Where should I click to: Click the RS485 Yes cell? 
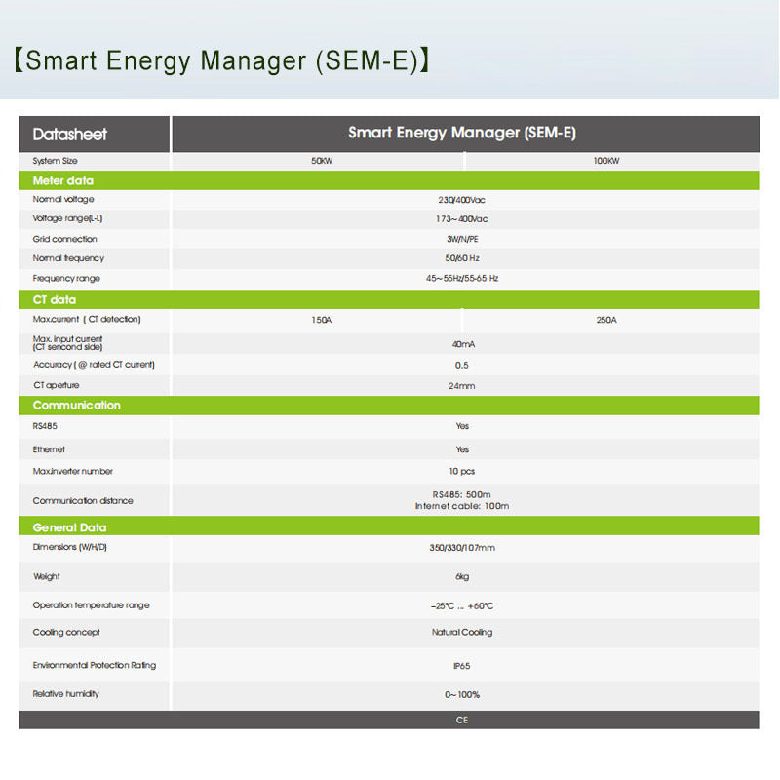462,425
